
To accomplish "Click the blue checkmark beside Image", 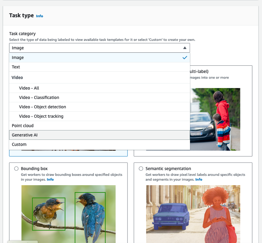I will click(x=185, y=58).
